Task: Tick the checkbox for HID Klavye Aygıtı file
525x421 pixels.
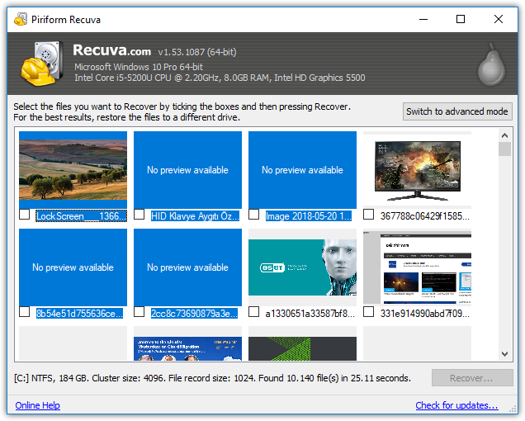Action: tap(139, 215)
